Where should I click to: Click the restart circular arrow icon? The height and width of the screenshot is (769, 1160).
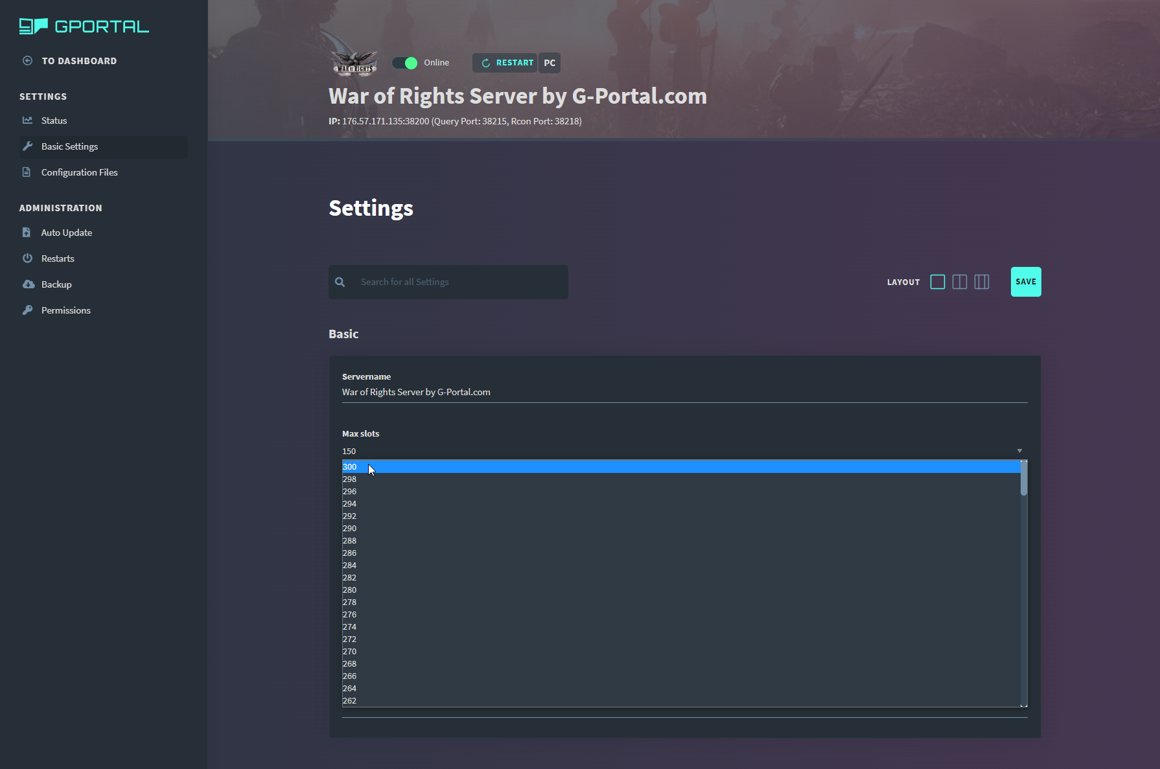click(x=486, y=63)
